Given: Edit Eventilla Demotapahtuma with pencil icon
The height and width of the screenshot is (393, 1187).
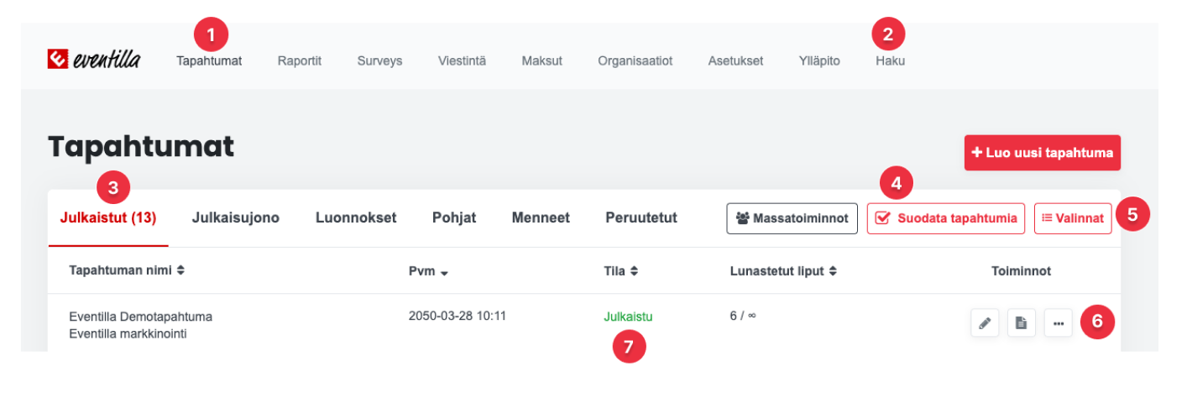Looking at the screenshot, I should click(985, 323).
